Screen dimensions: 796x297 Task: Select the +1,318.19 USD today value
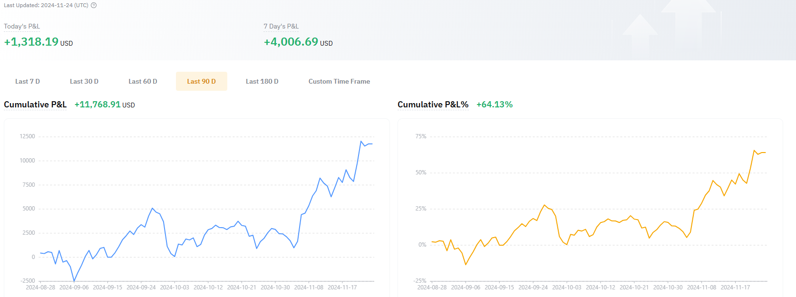[38, 42]
